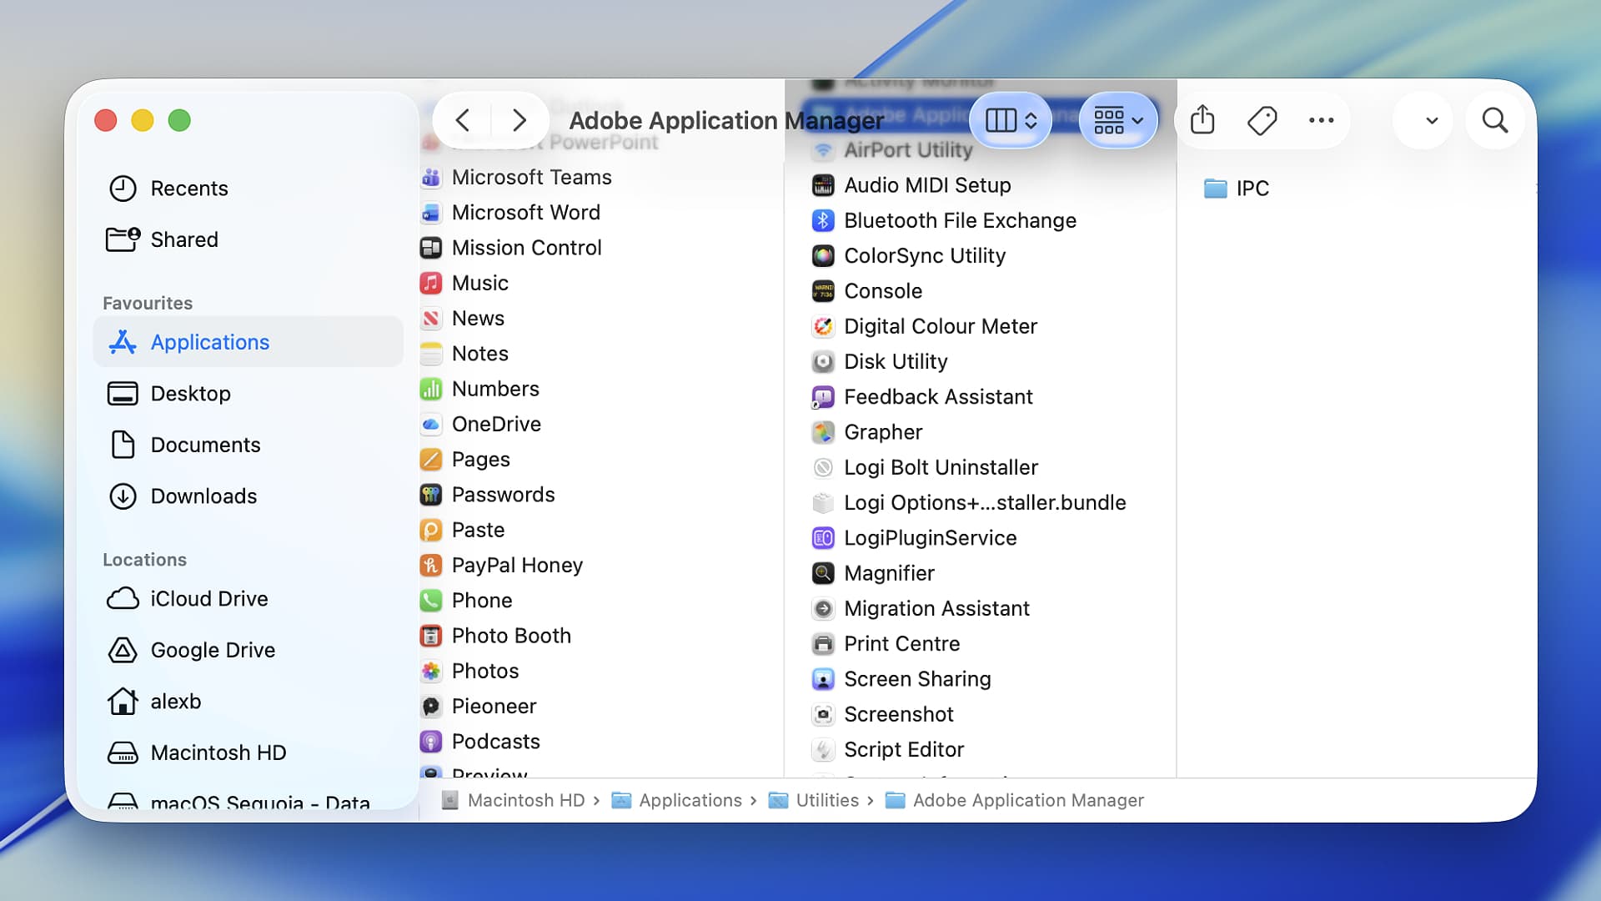Click Utilities in the breadcrumb path bar
1601x901 pixels.
point(826,800)
